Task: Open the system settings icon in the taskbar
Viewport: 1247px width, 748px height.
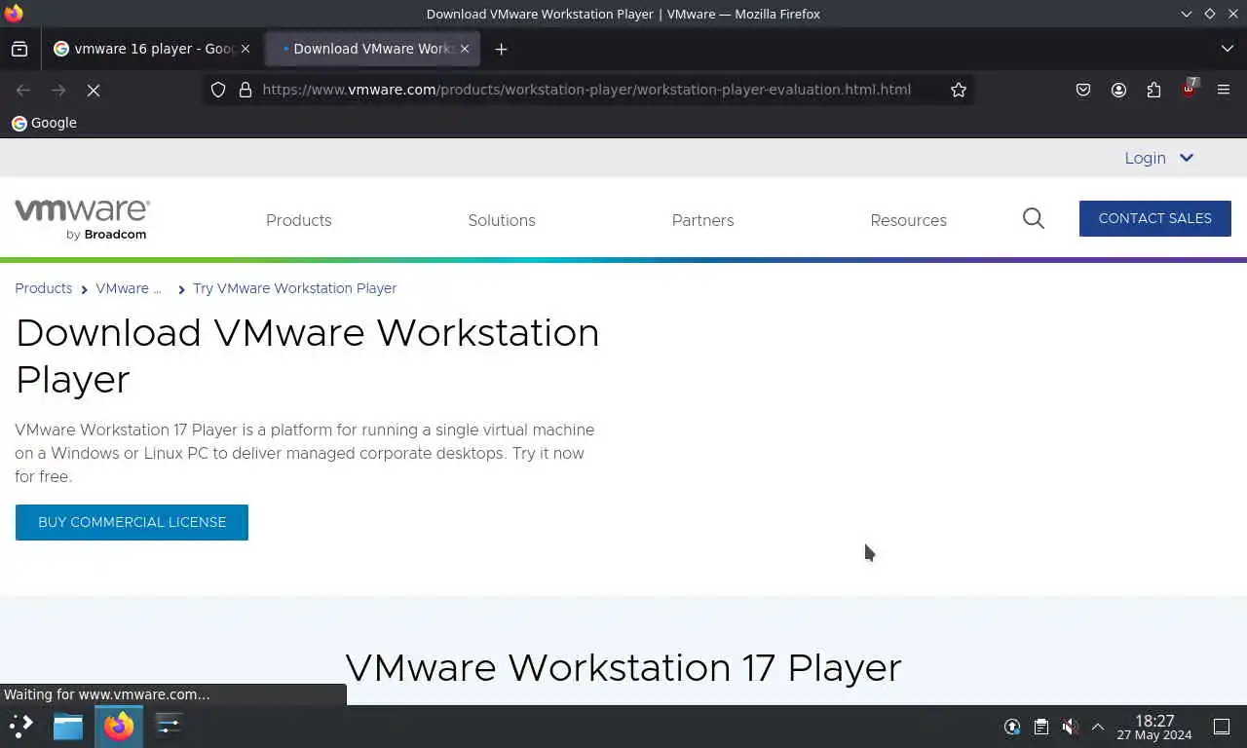Action: point(169,726)
